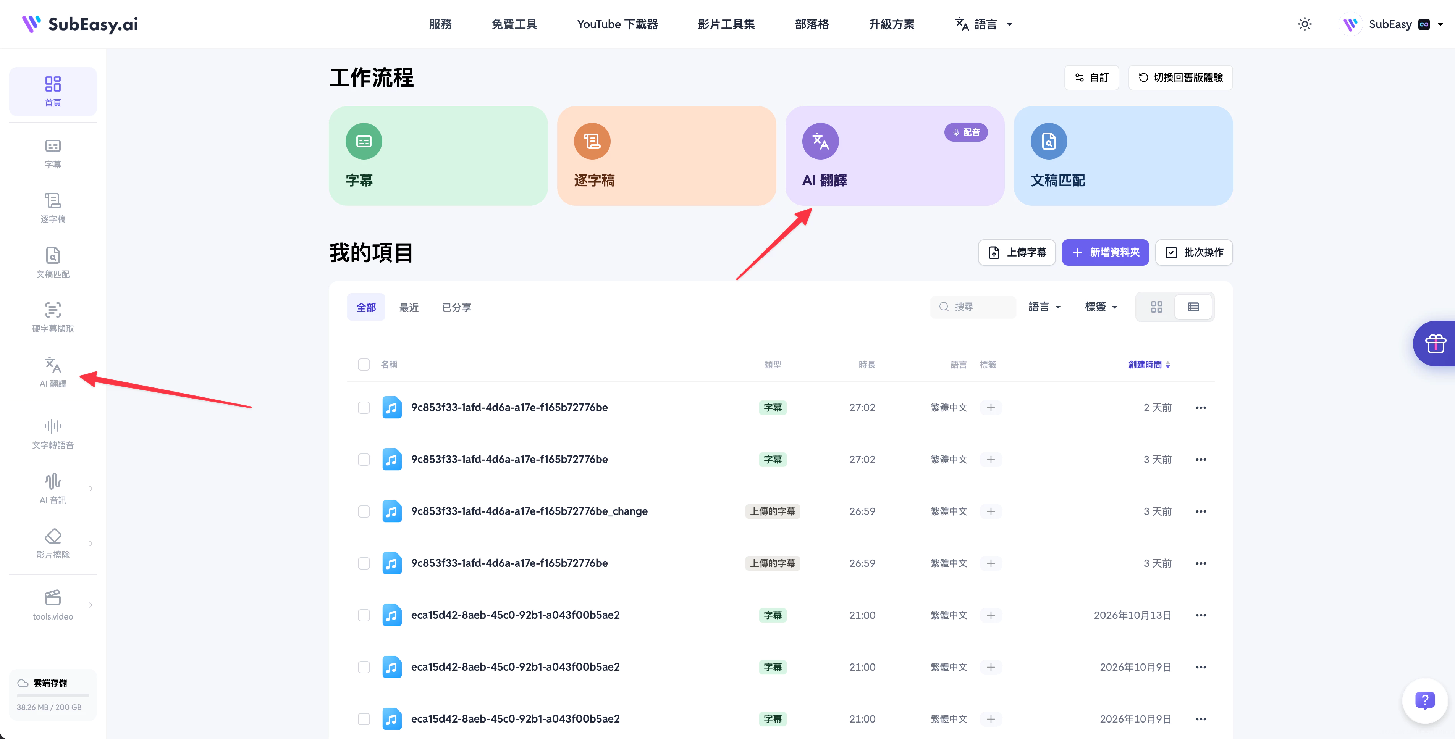
Task: Open the 語言 dropdown in the top navigation
Action: (983, 24)
